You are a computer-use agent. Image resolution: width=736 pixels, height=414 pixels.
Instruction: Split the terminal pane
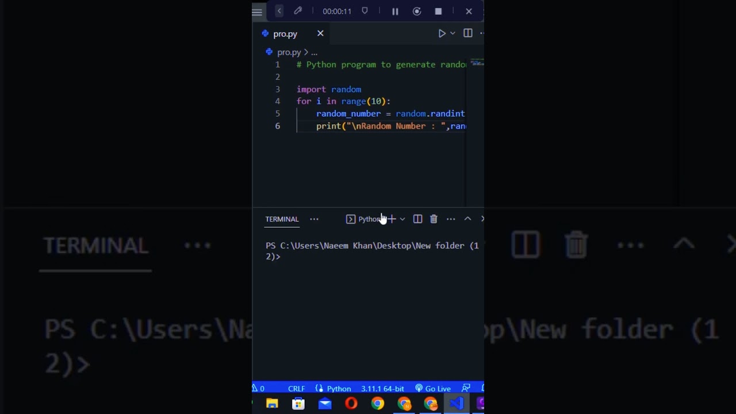coord(418,219)
